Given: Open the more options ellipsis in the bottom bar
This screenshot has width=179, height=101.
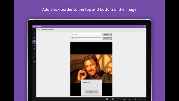Looking at the screenshot, I should (x=145, y=99).
